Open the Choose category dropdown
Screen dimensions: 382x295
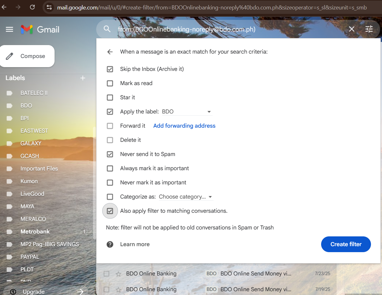(186, 197)
